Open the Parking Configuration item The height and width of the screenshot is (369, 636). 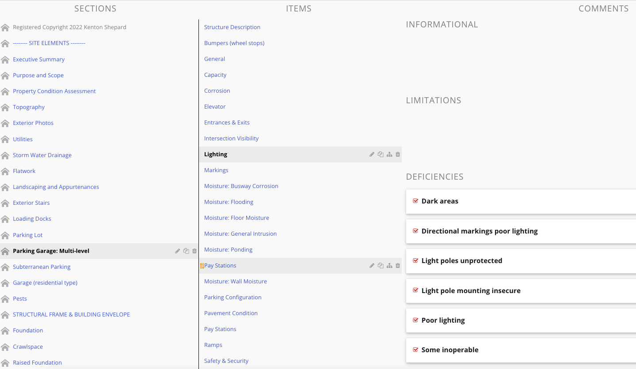[x=233, y=297]
